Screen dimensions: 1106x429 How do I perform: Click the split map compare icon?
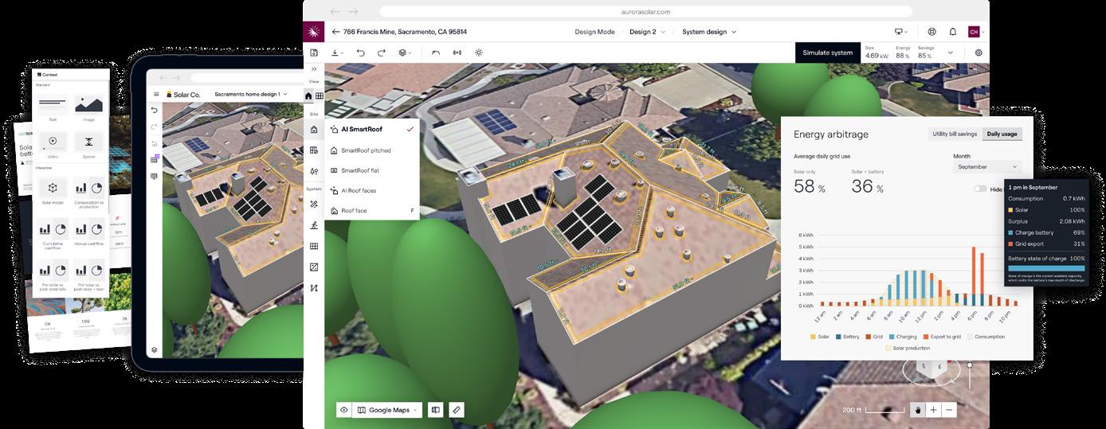(436, 410)
